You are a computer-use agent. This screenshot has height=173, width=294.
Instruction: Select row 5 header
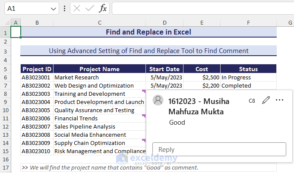click(x=6, y=69)
